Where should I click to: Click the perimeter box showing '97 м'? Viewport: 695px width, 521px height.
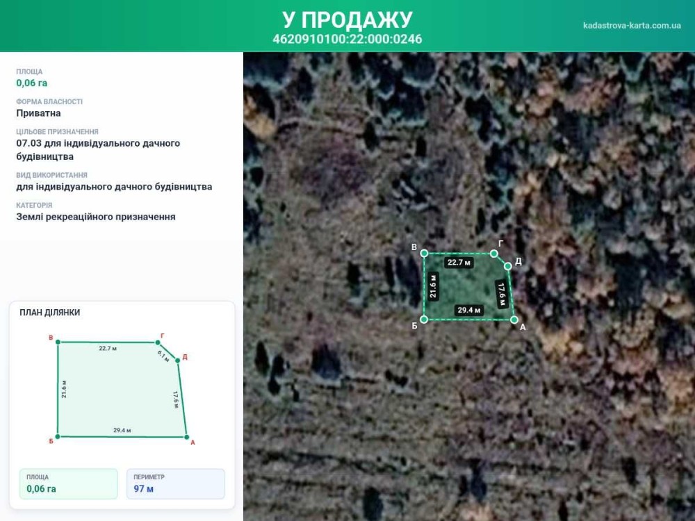tap(176, 483)
